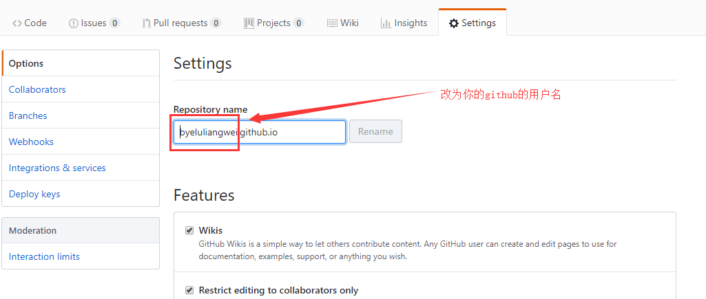Click the Rename button
The width and height of the screenshot is (706, 299).
(x=375, y=132)
